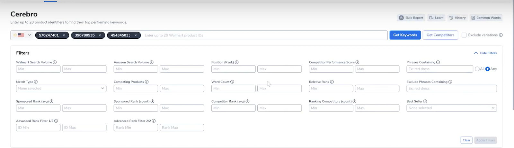Open search History
Viewport: 514px width, 148px height.
457,18
